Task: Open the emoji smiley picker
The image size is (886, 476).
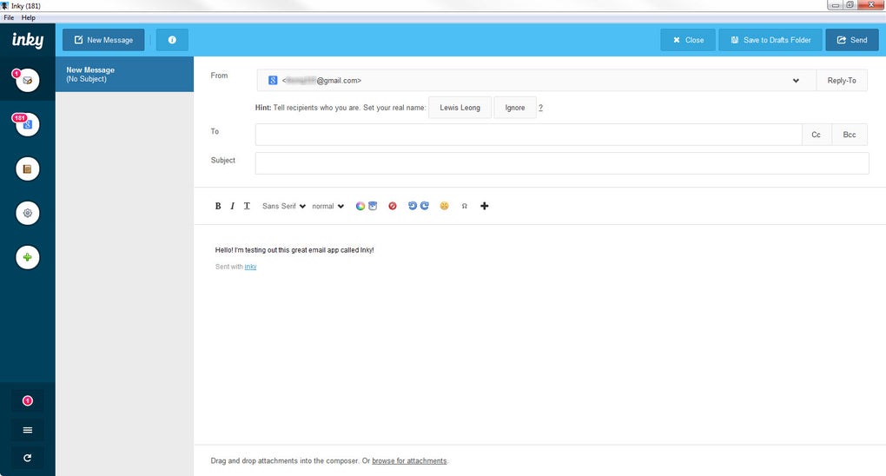Action: (444, 206)
